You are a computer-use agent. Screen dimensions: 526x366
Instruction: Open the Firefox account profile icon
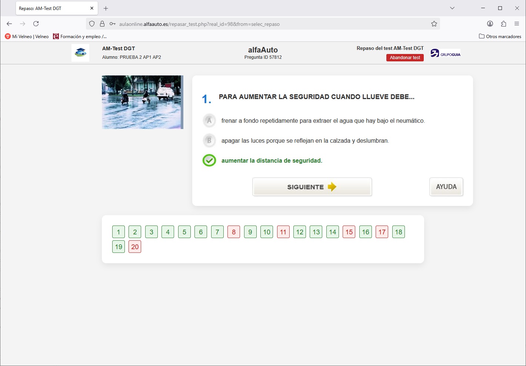coord(490,24)
